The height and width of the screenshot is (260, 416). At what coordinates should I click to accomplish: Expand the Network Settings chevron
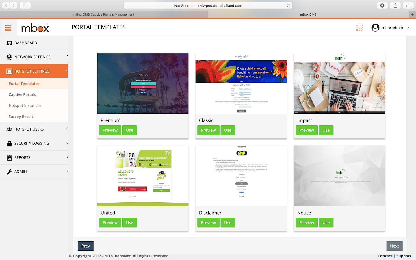67,56
